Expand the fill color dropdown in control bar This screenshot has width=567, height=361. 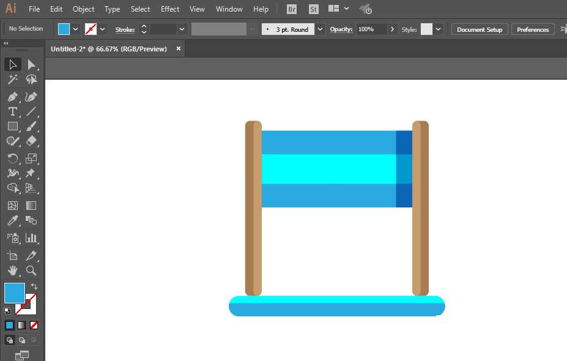pos(76,29)
